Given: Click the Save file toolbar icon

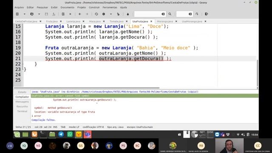Looking at the screenshot, I should (x=46, y=14).
